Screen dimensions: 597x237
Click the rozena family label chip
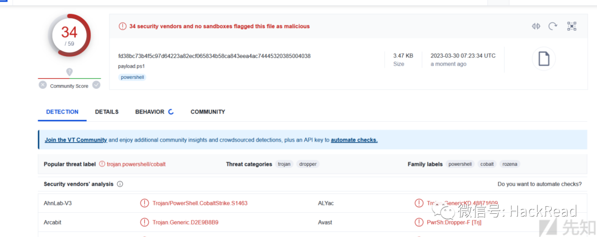point(510,164)
